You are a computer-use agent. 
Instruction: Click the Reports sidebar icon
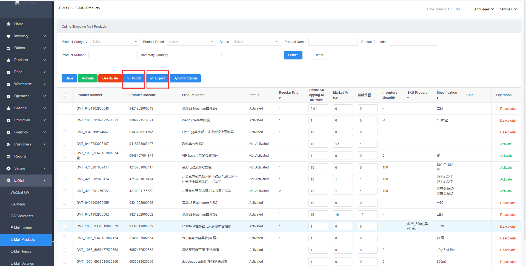pyautogui.click(x=8, y=156)
